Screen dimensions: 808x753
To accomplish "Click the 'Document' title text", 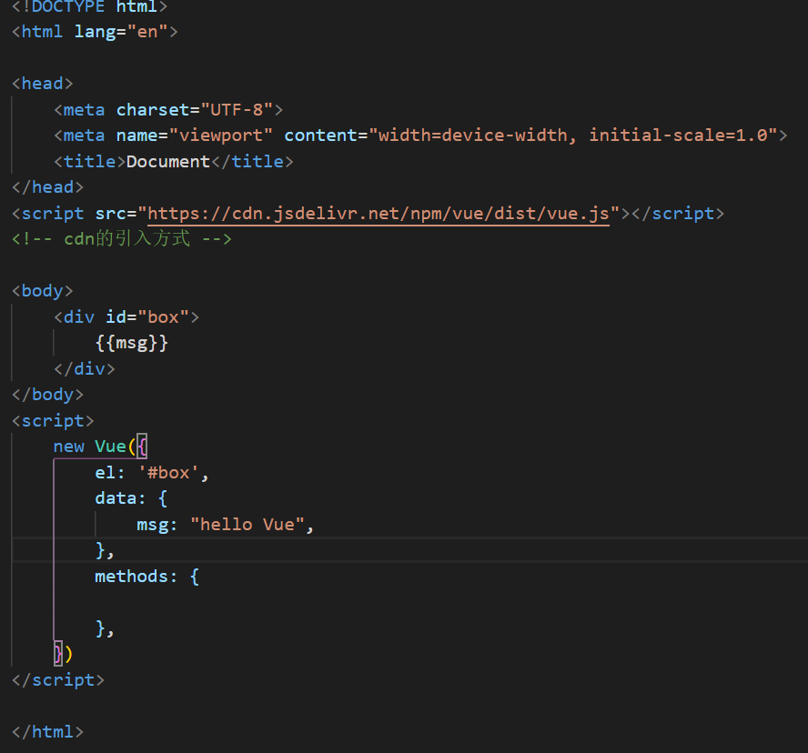I will (x=168, y=162).
